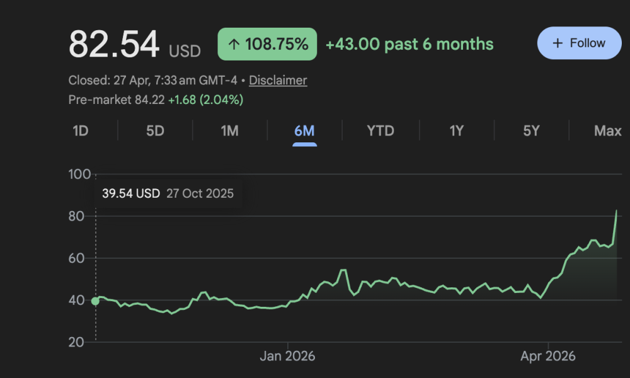The height and width of the screenshot is (378, 630).
Task: Click the chart's latest price peak
Action: tap(616, 211)
